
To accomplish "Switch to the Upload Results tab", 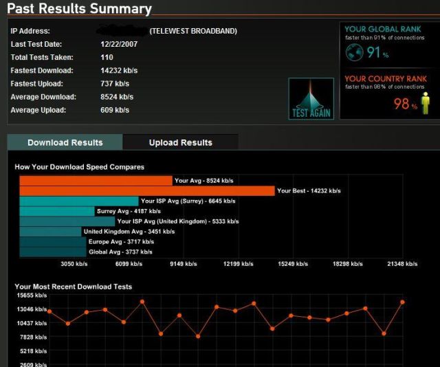I will pos(181,142).
